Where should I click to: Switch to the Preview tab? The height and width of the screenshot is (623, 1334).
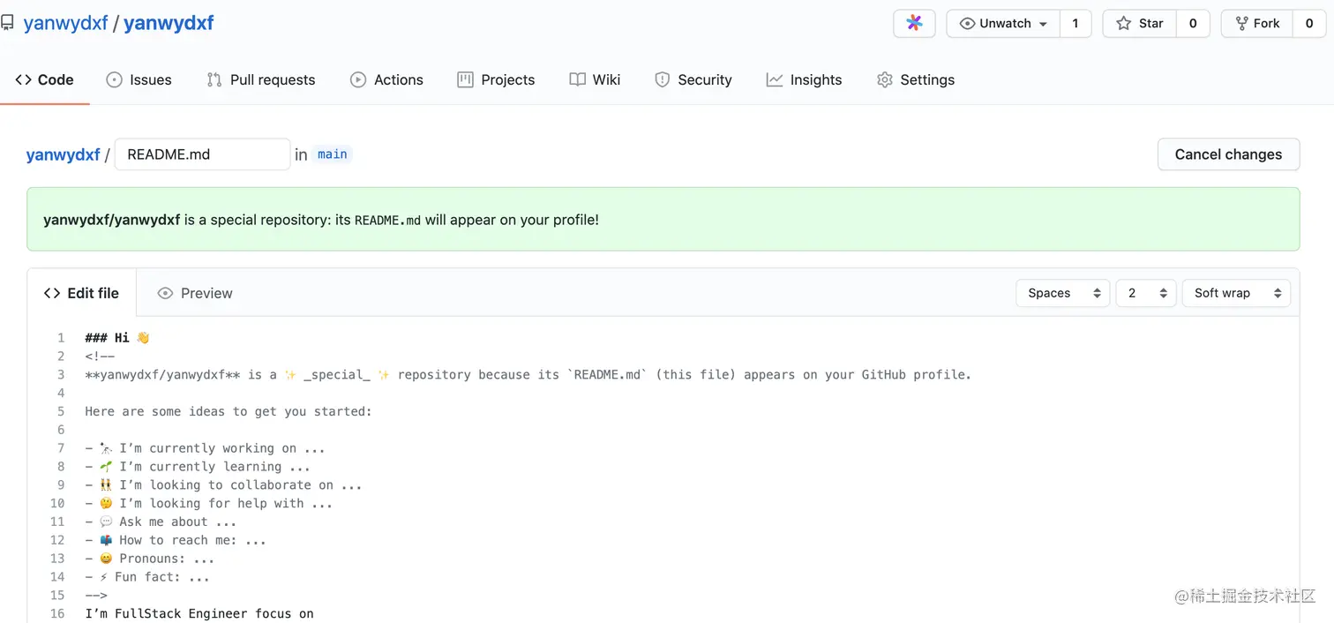pyautogui.click(x=195, y=293)
